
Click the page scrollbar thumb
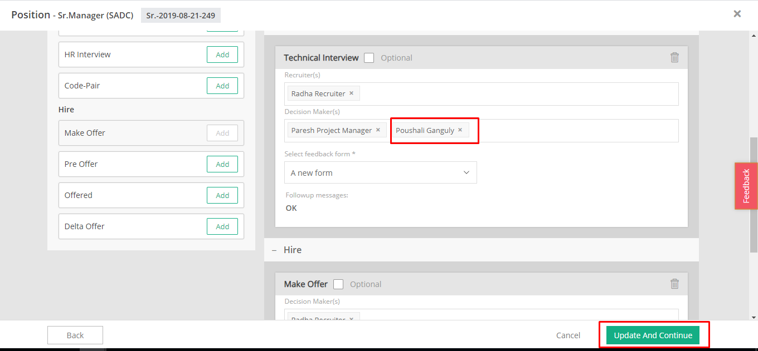click(754, 195)
